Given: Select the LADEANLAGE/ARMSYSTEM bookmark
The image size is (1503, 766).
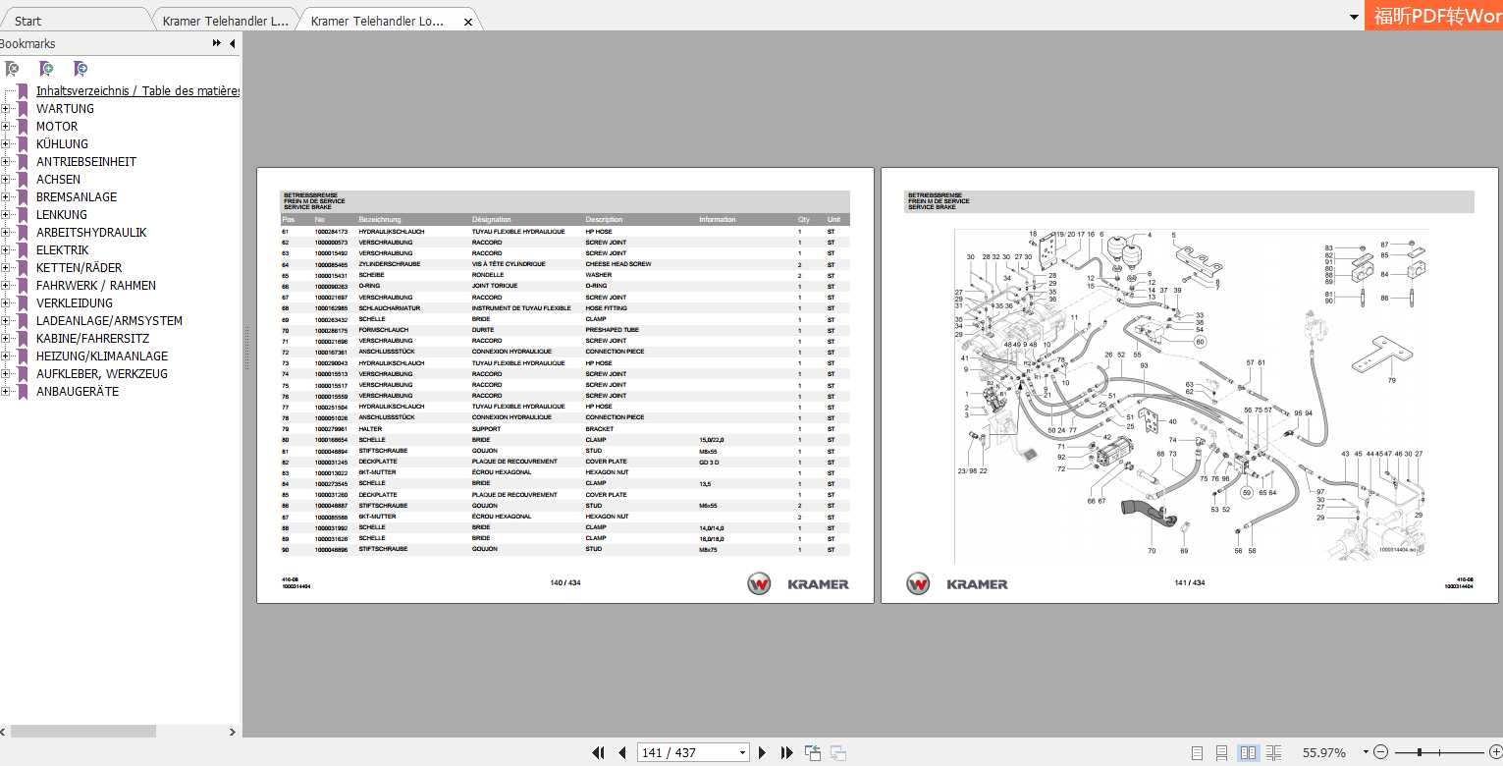Looking at the screenshot, I should pyautogui.click(x=110, y=321).
